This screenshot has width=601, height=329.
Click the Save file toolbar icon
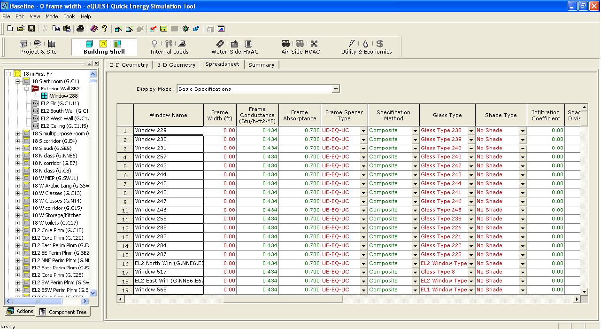pyautogui.click(x=31, y=29)
